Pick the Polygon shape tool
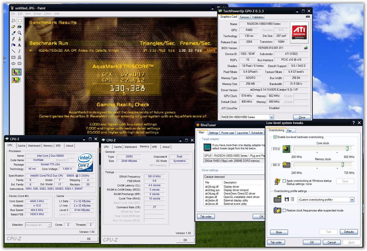Image resolution: width=367 pixels, height=251 pixels. click(20, 57)
